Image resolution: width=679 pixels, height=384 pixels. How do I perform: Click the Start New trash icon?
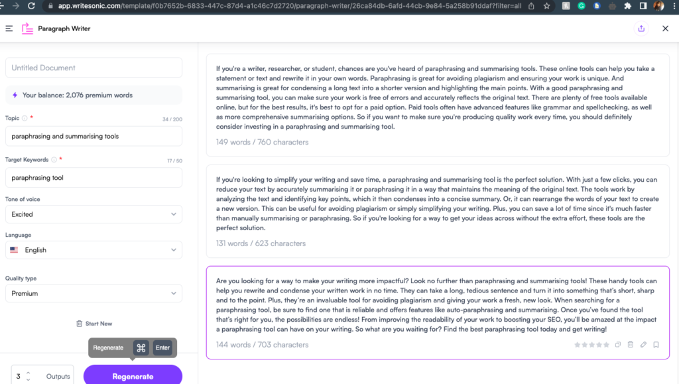point(80,323)
